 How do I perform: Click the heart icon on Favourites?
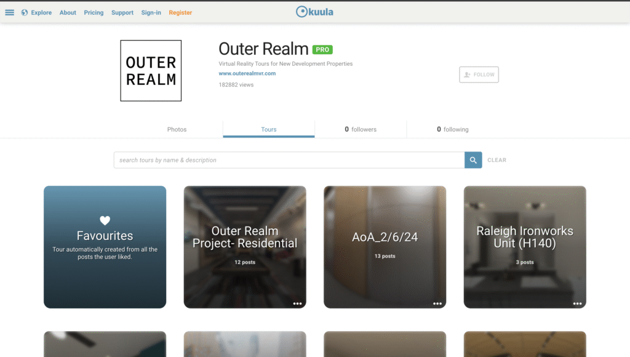[x=105, y=220]
